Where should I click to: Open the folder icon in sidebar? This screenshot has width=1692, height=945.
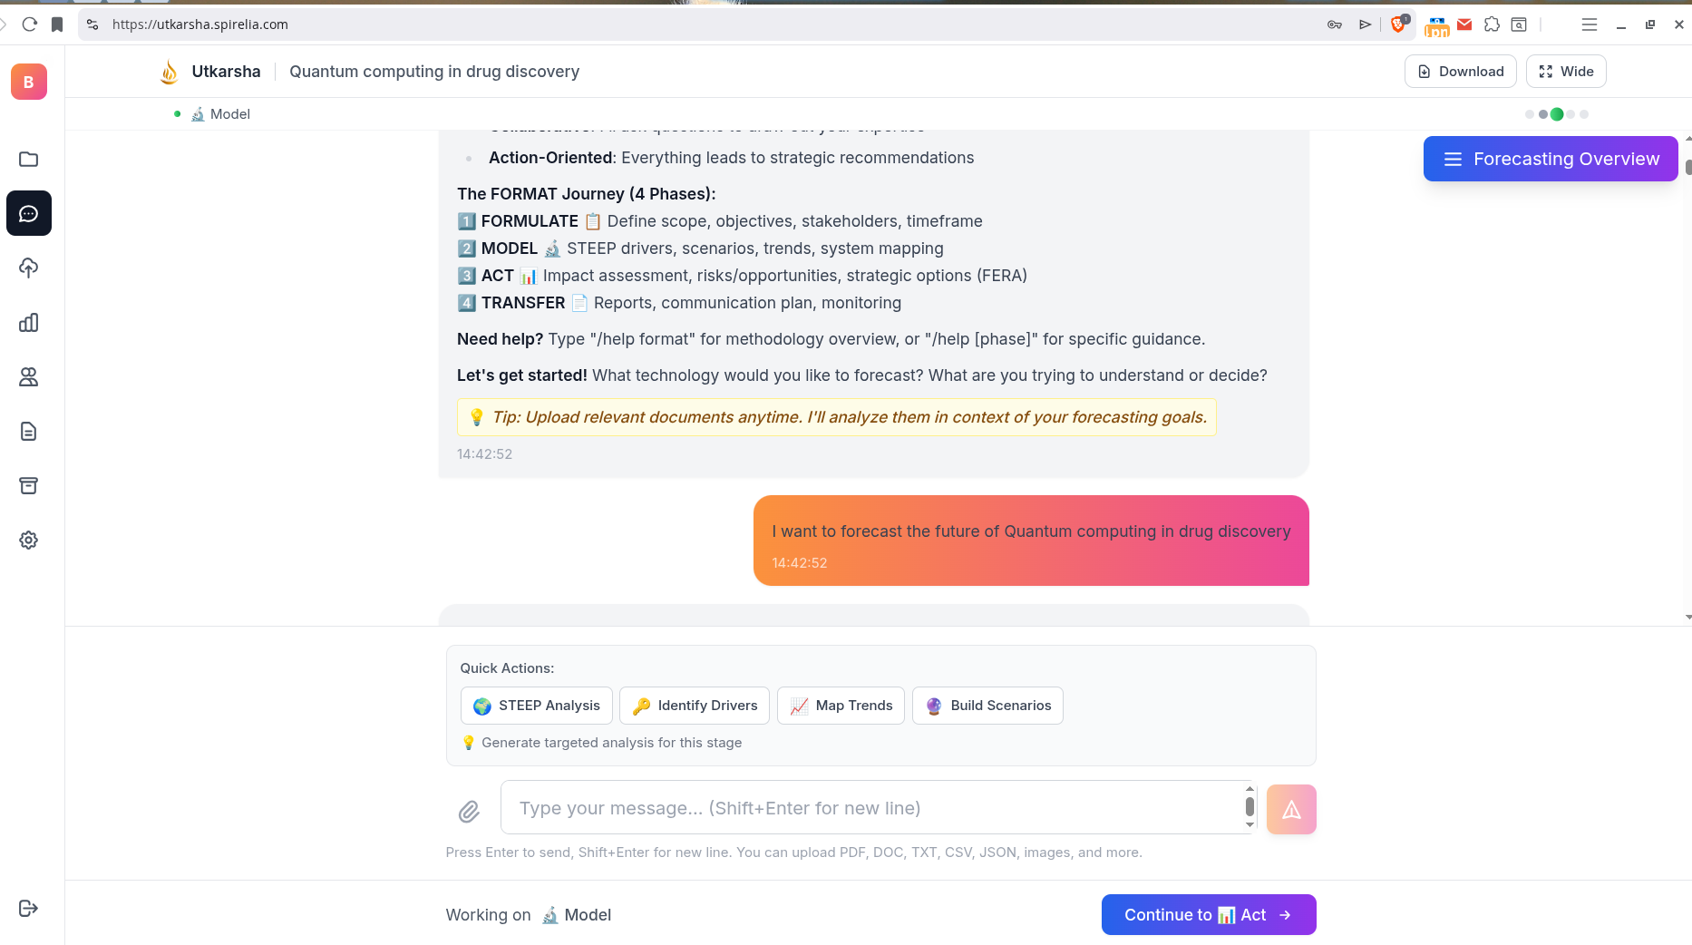tap(28, 160)
